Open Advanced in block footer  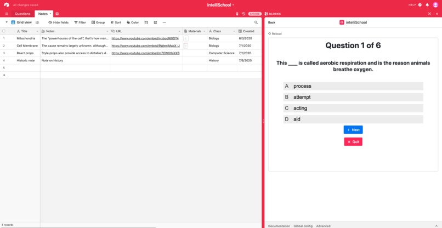point(323,226)
